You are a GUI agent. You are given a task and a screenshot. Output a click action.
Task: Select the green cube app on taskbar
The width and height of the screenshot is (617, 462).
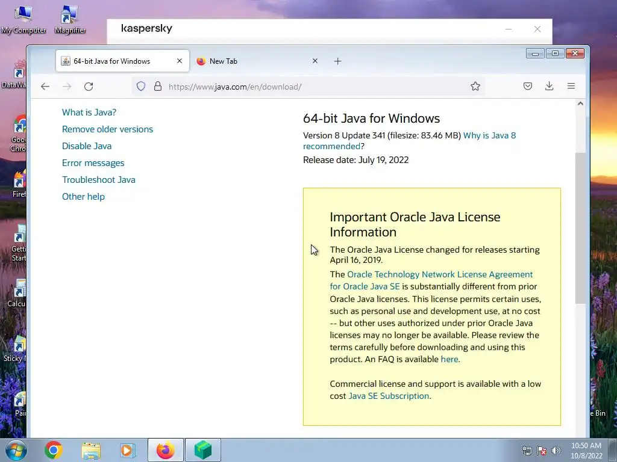coord(202,450)
